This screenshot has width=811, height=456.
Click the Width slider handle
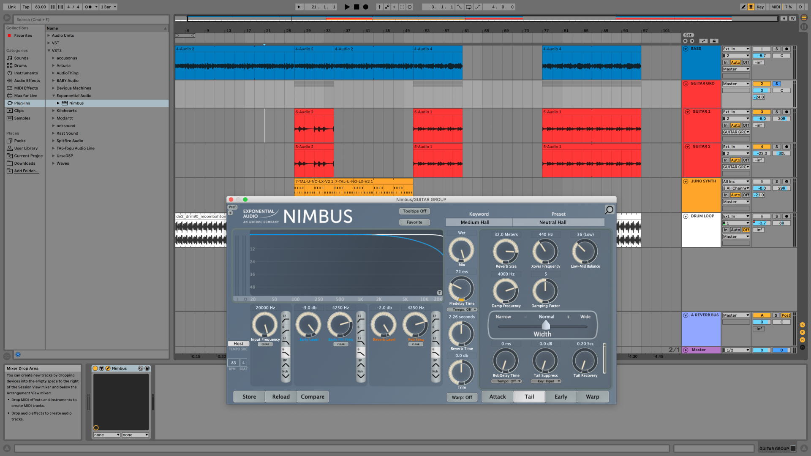point(545,325)
